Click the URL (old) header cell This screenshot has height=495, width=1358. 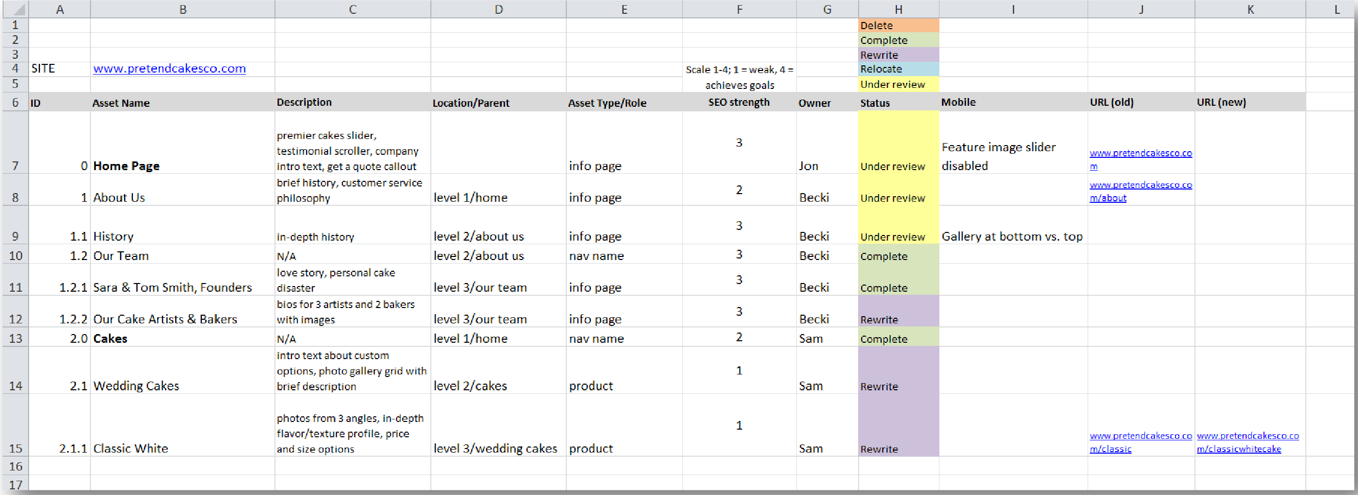tap(1141, 102)
